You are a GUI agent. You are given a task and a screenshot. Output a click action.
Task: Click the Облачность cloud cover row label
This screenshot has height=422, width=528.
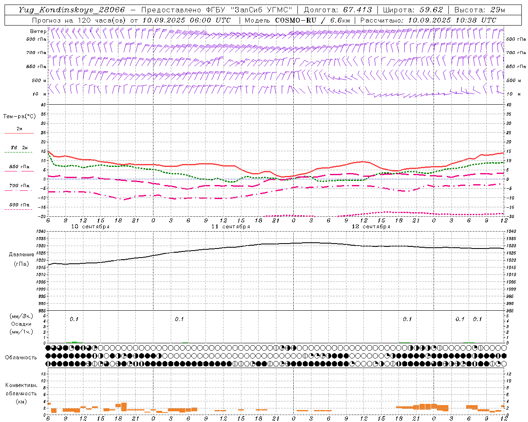pyautogui.click(x=21, y=357)
